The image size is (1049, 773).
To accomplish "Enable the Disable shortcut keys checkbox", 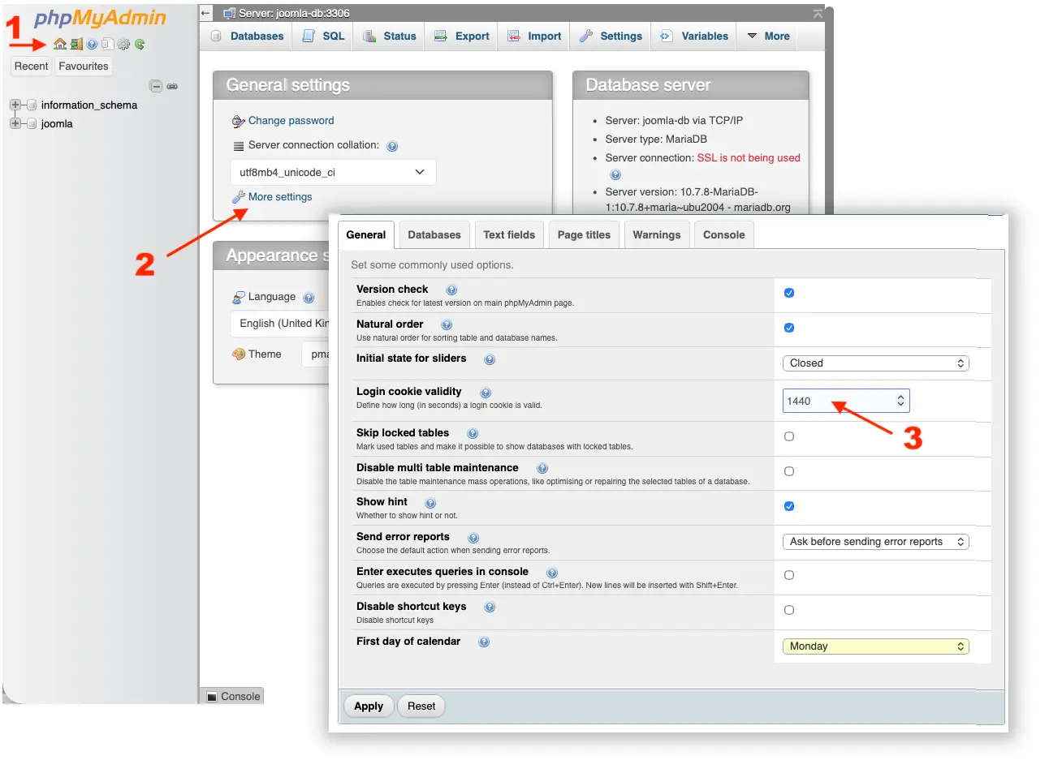I will (789, 610).
